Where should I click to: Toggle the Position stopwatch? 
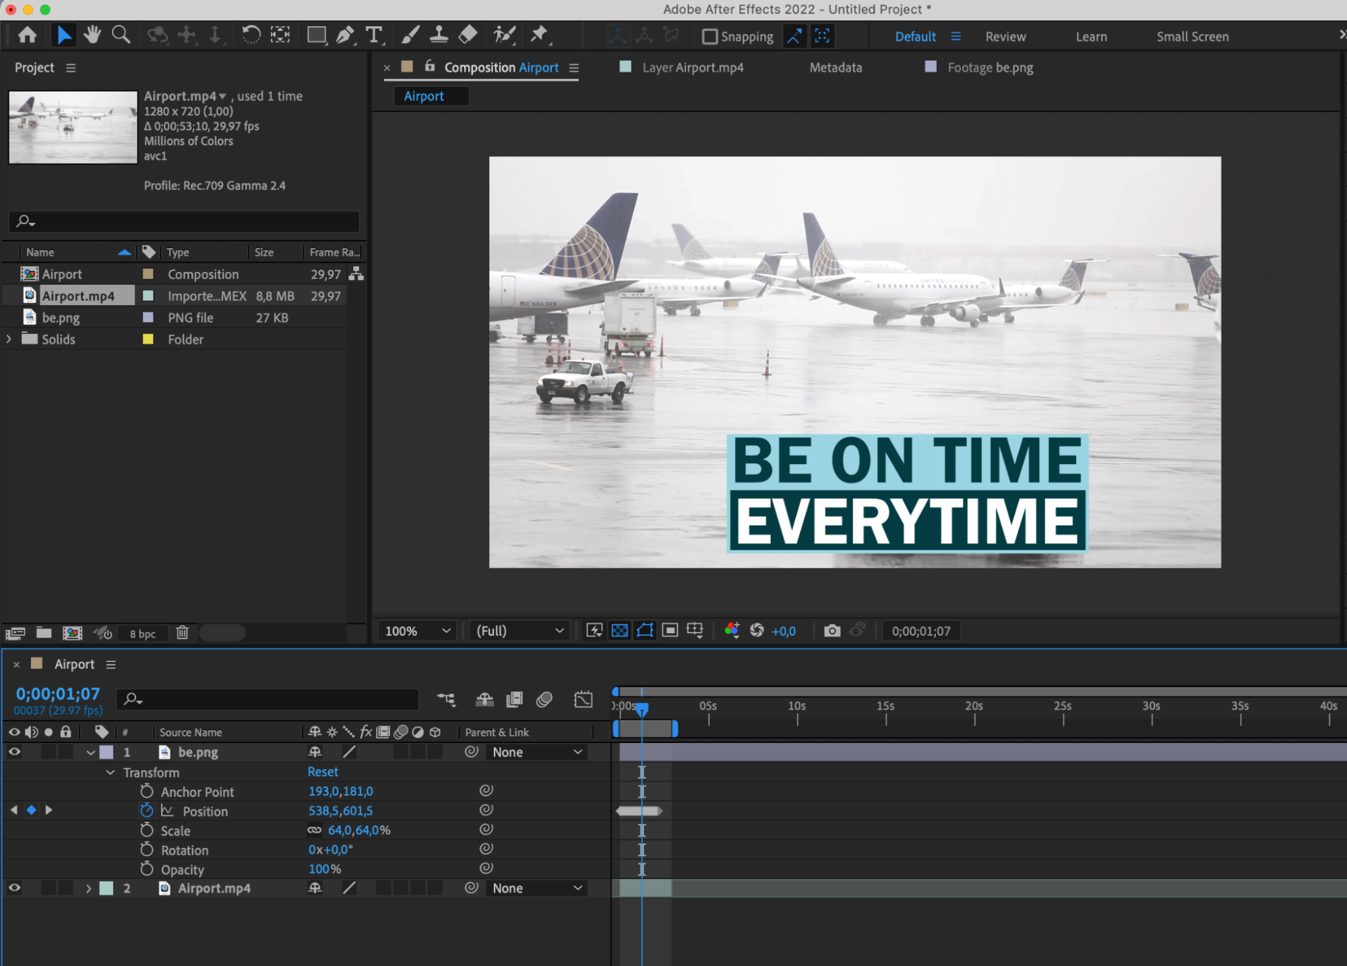coord(147,810)
